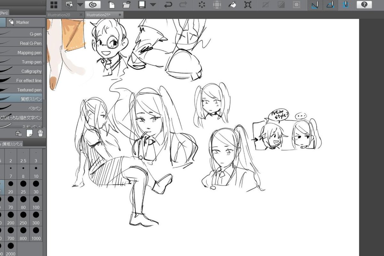Choose brush size 100
This screenshot has width=384, height=256.
pyautogui.click(x=36, y=203)
